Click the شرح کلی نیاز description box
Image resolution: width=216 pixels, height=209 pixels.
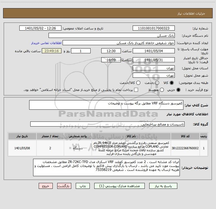point(106,105)
